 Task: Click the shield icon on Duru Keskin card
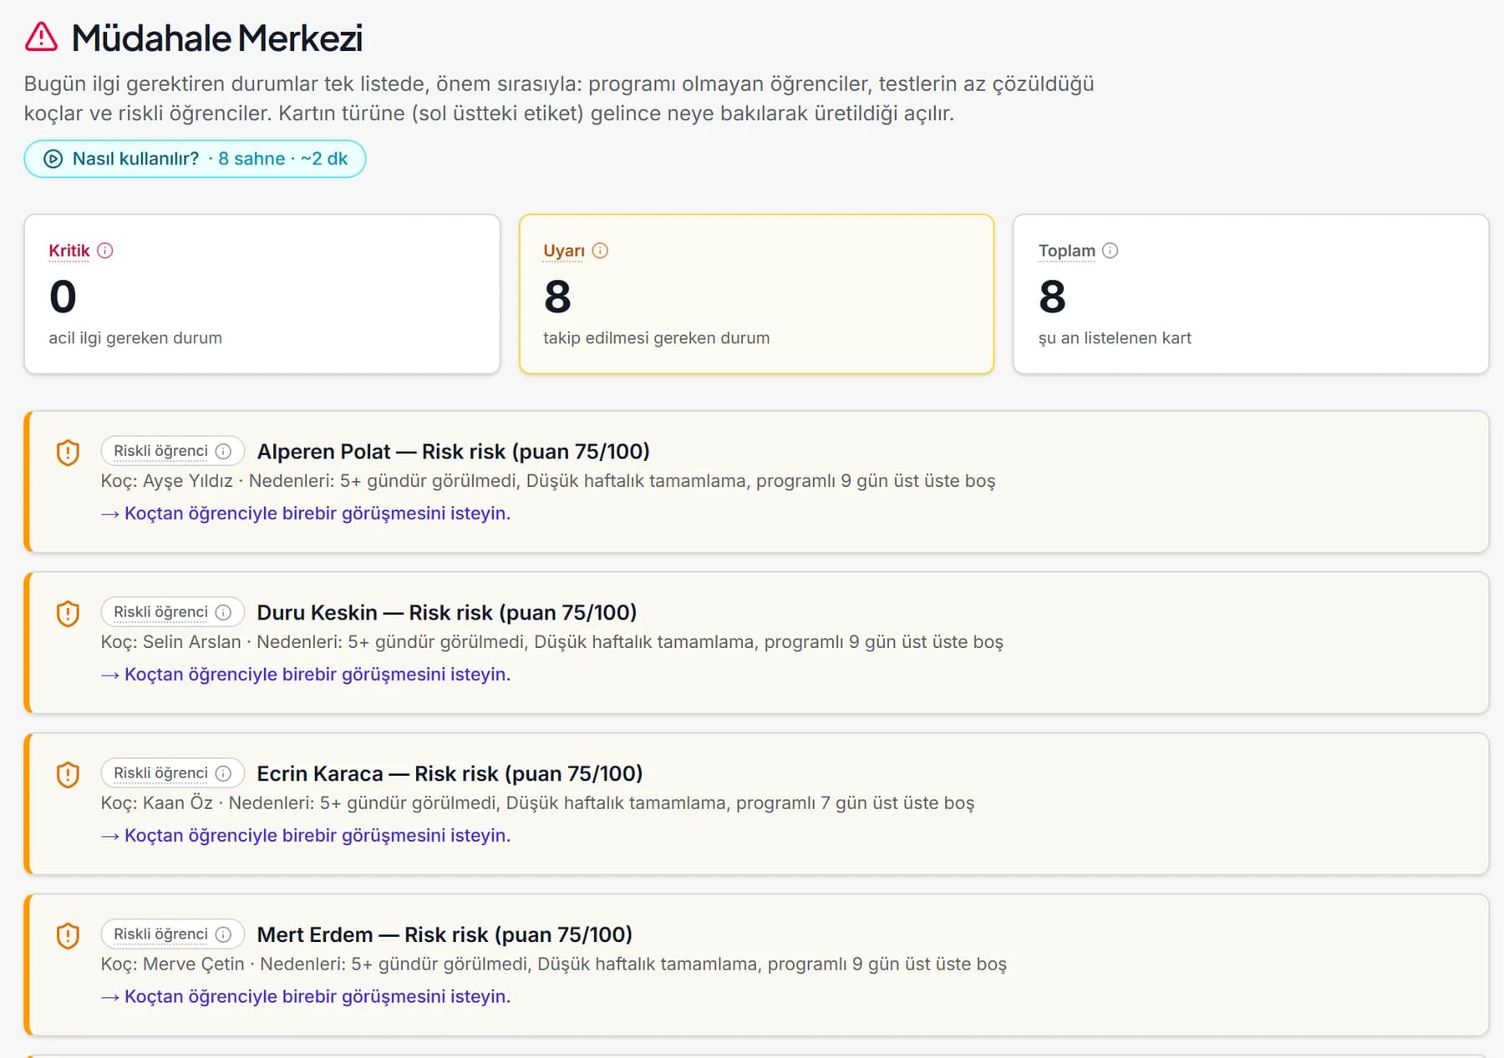click(x=68, y=614)
